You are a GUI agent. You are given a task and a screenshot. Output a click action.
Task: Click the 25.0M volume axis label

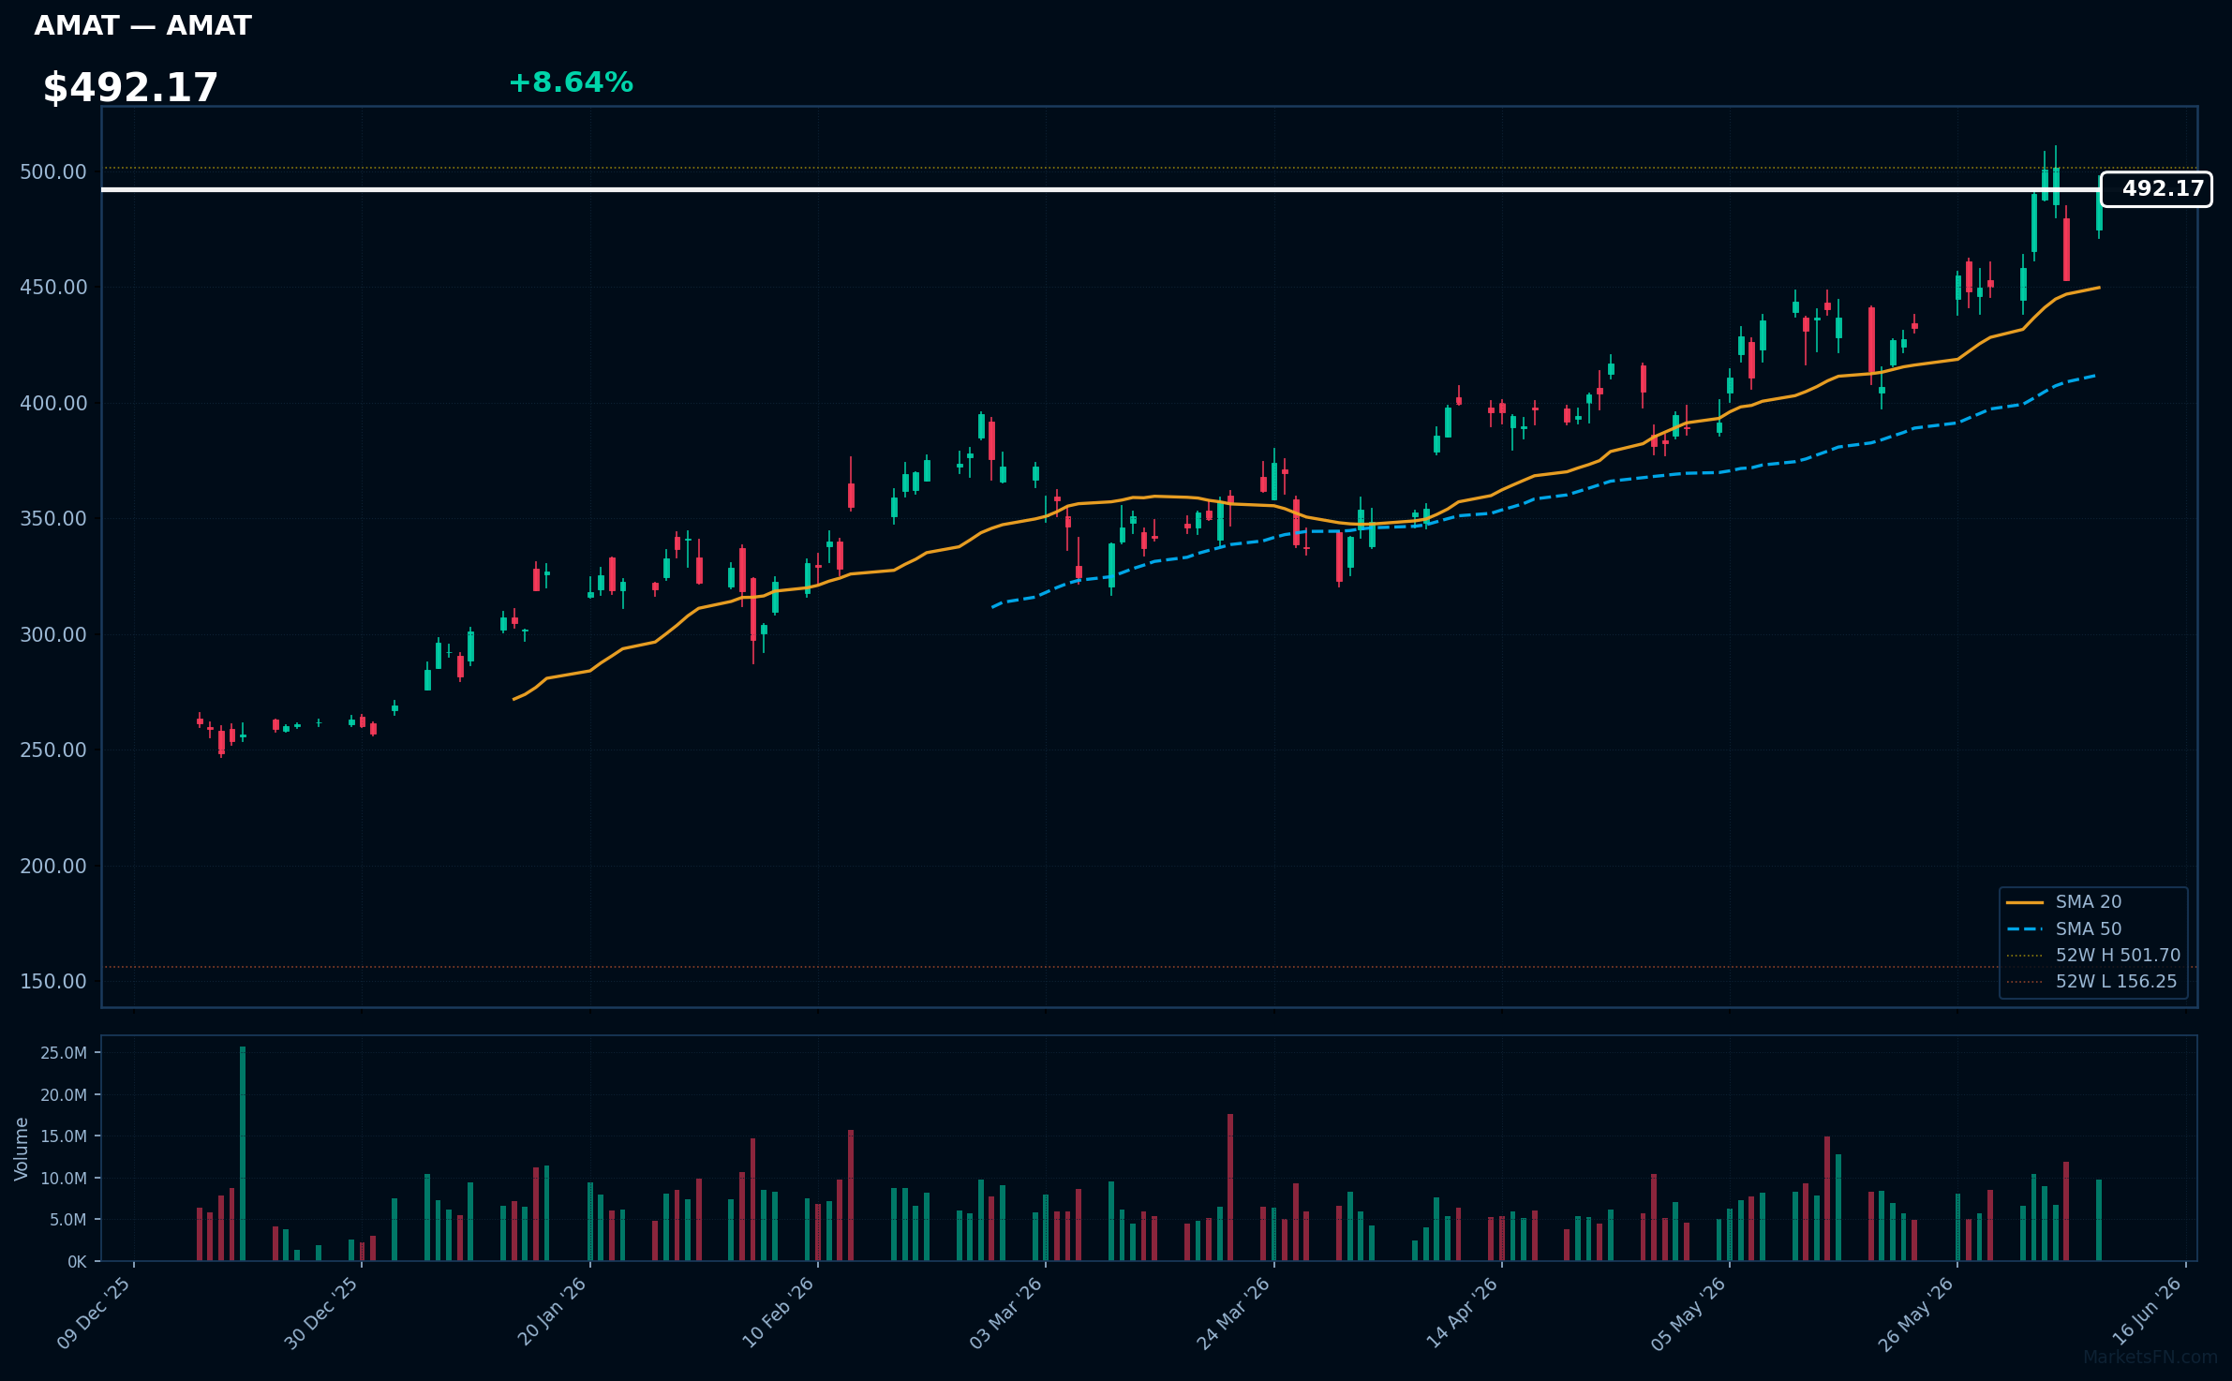(x=64, y=1053)
